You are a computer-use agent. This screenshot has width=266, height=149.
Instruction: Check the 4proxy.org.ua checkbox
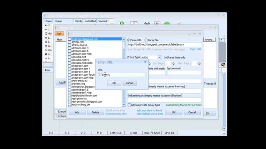click(69, 45)
